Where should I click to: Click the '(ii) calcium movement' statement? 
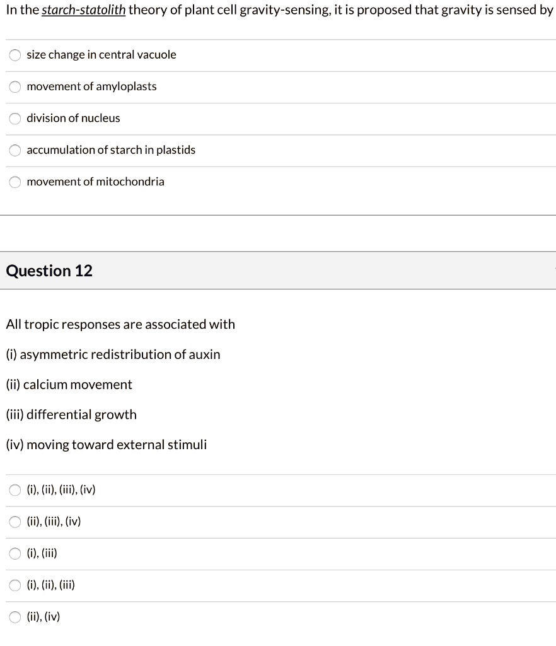coord(69,385)
